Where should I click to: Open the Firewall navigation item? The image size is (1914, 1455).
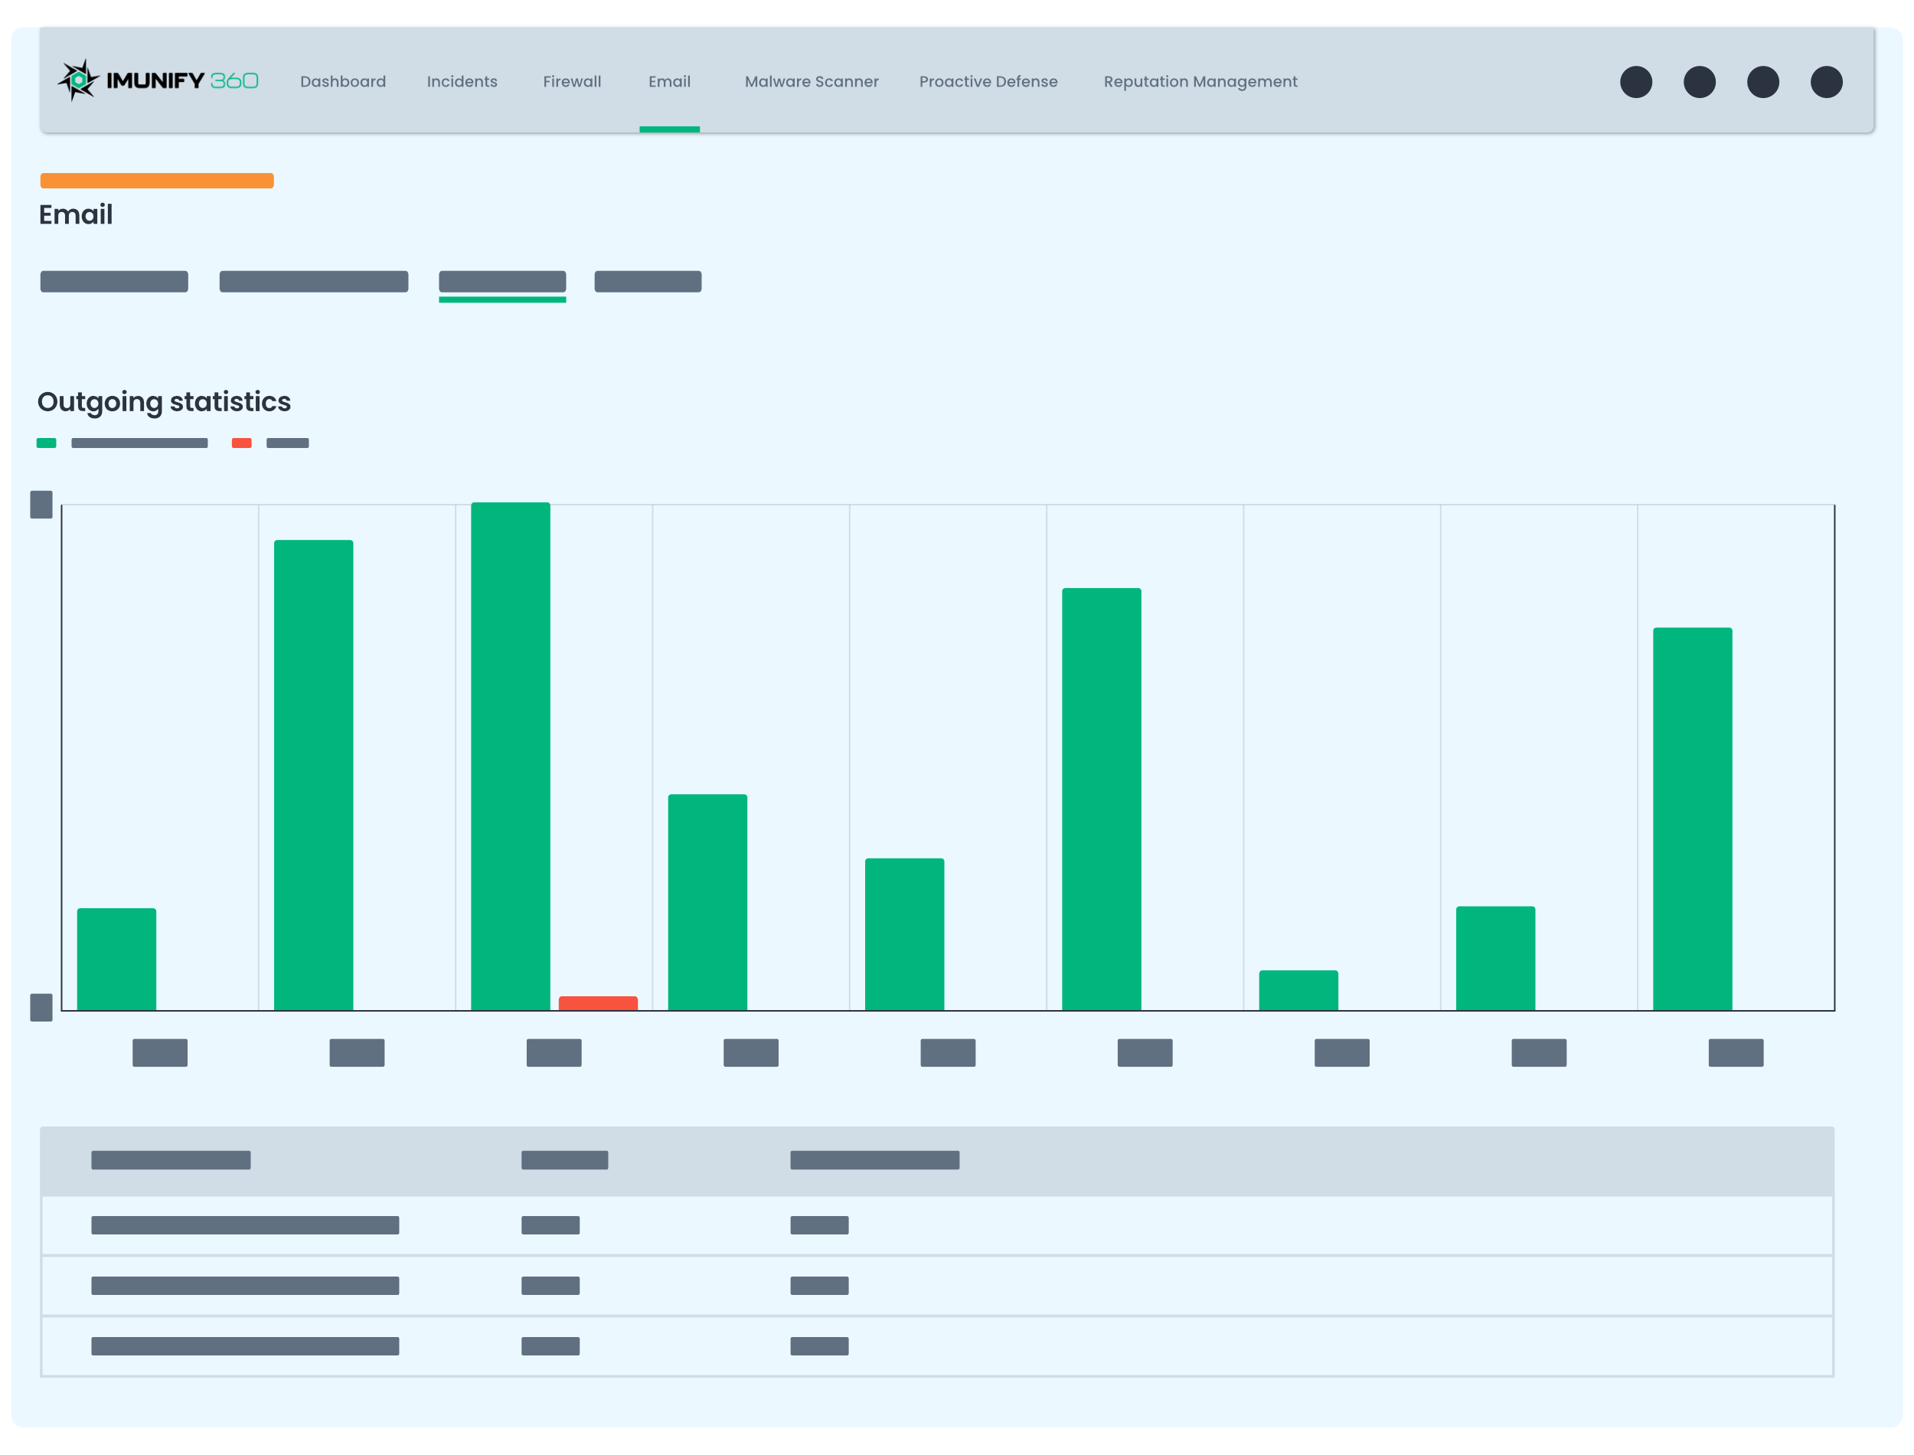[571, 81]
